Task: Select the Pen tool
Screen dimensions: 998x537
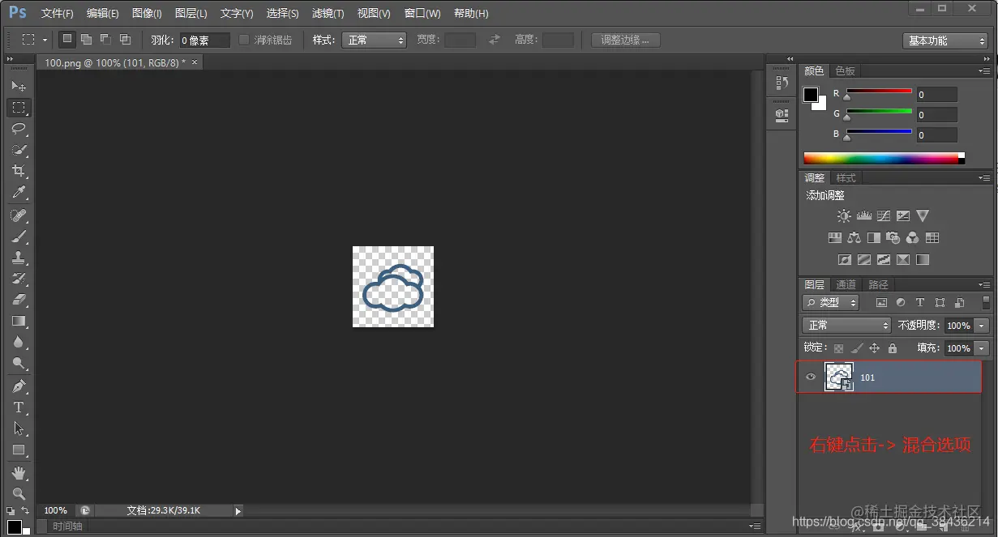Action: [19, 386]
